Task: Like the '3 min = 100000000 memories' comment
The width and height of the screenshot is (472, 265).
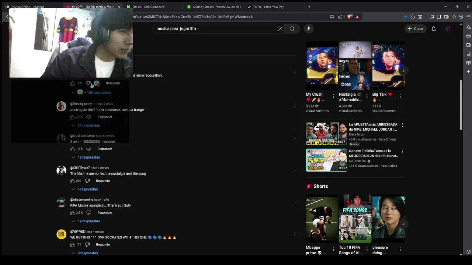Action: click(72, 149)
